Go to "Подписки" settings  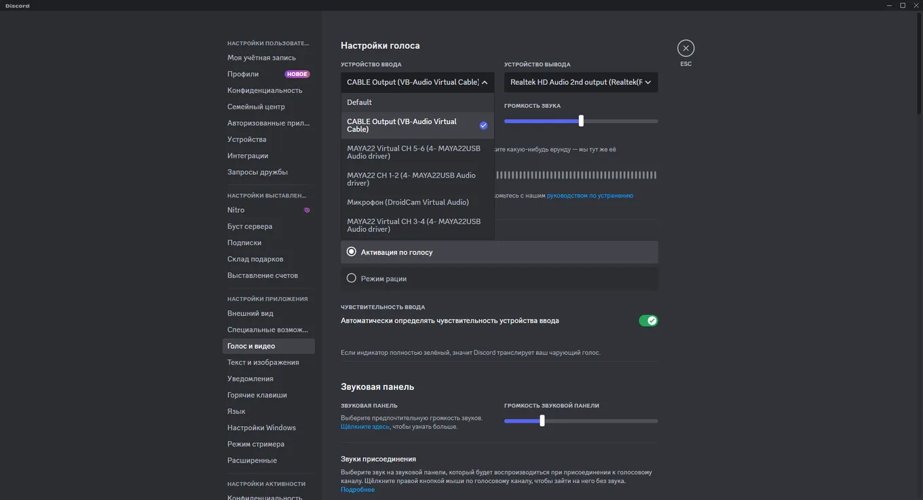(x=269, y=243)
